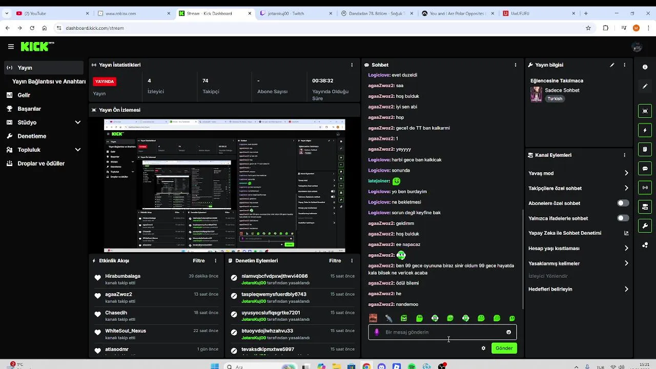Click the chat bubble widget icon in the right sidebar
Viewport: 656px width, 369px height.
645,169
